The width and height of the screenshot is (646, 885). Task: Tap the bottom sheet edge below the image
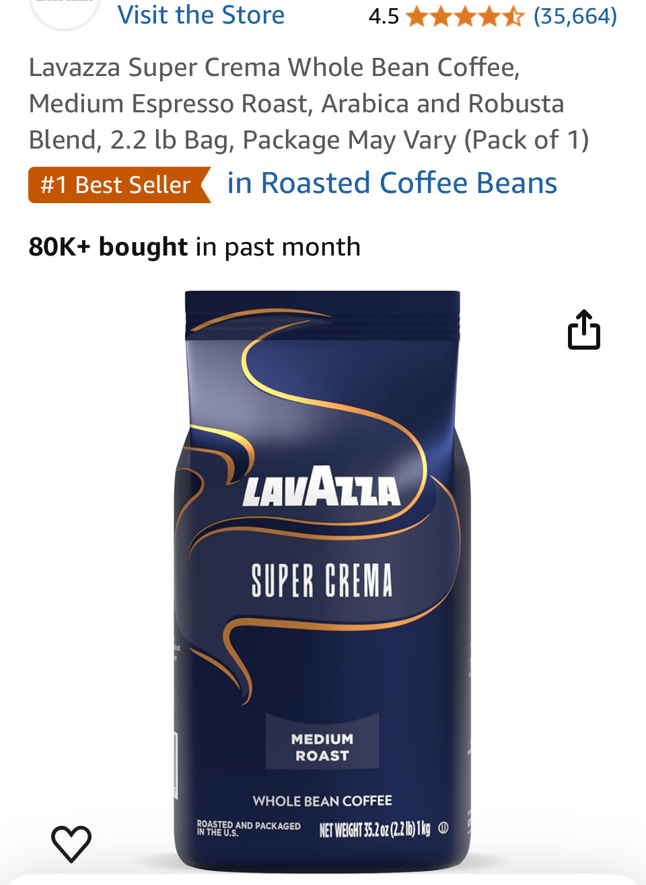(323, 880)
